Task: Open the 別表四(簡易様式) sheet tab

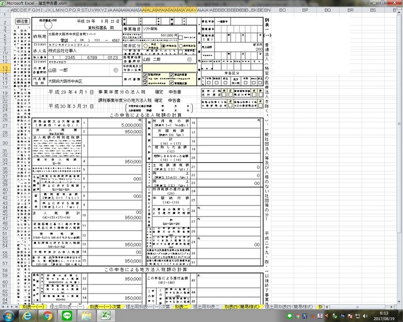Action: [x=241, y=307]
